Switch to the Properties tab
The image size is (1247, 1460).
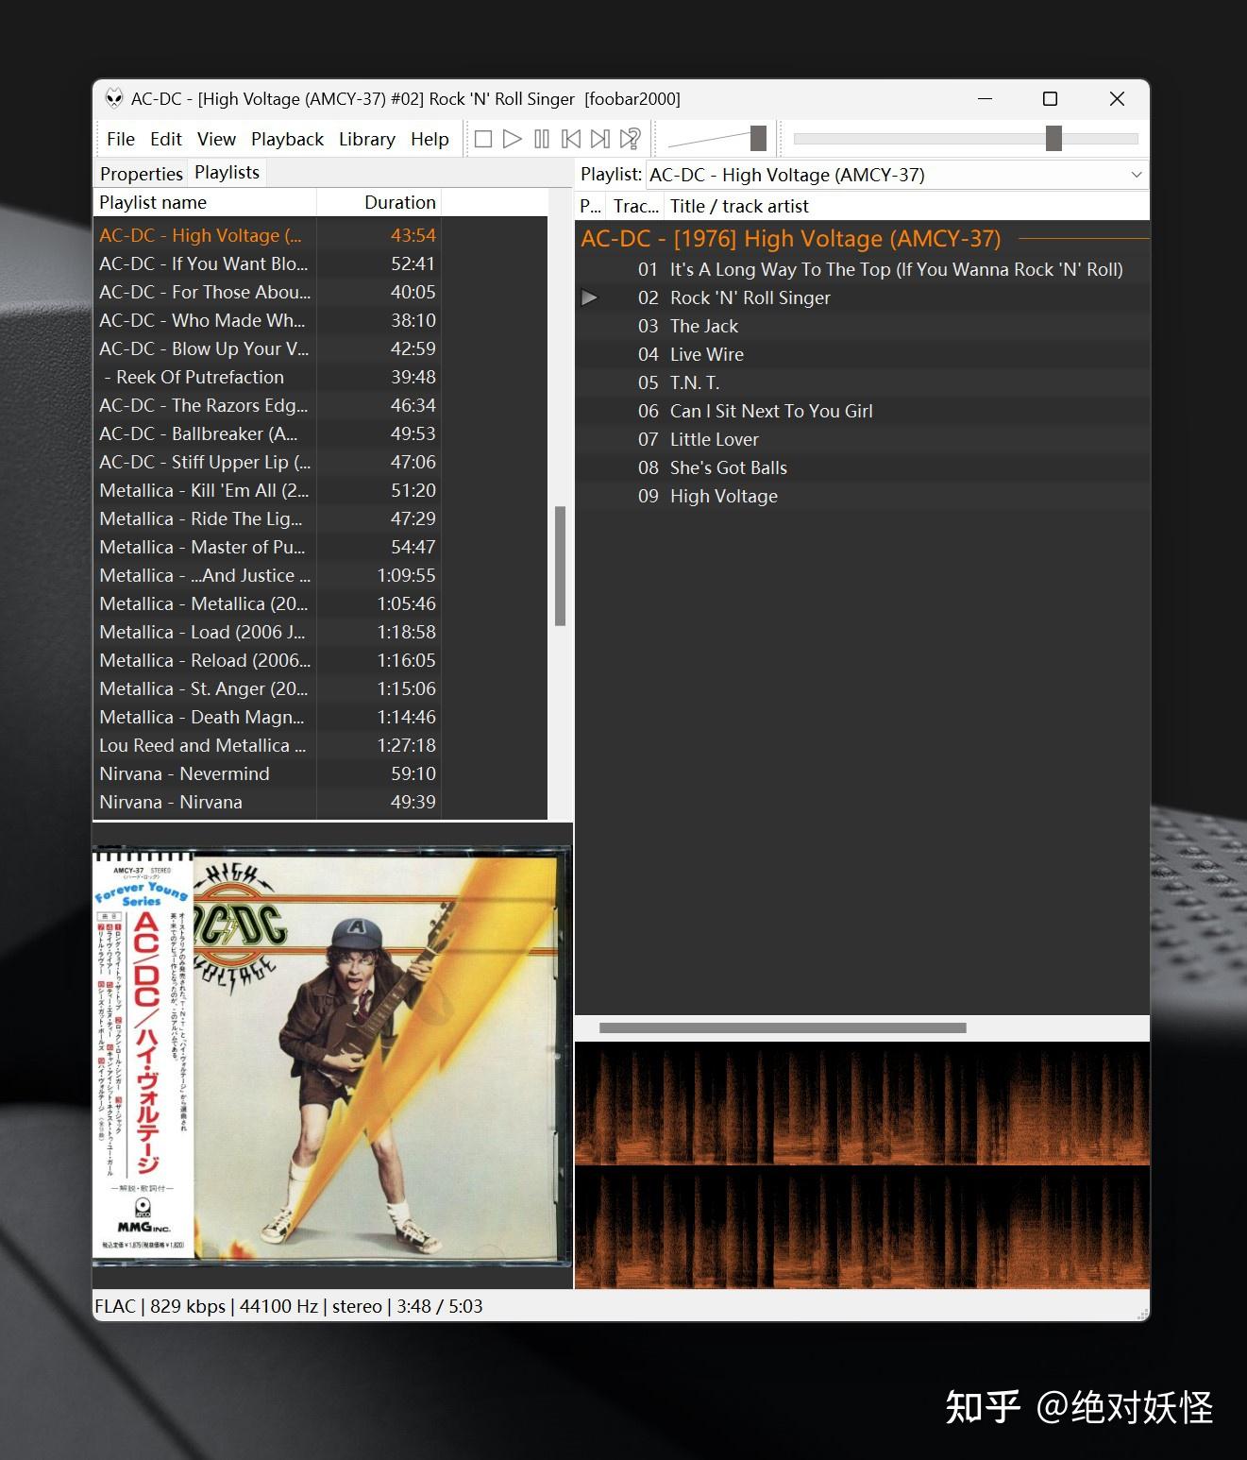pos(141,173)
